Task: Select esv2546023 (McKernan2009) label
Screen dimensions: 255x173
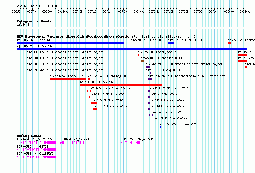Action: click(108, 88)
